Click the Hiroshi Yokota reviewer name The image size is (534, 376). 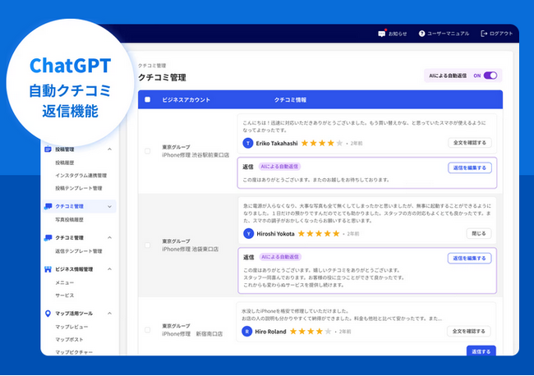[275, 234]
